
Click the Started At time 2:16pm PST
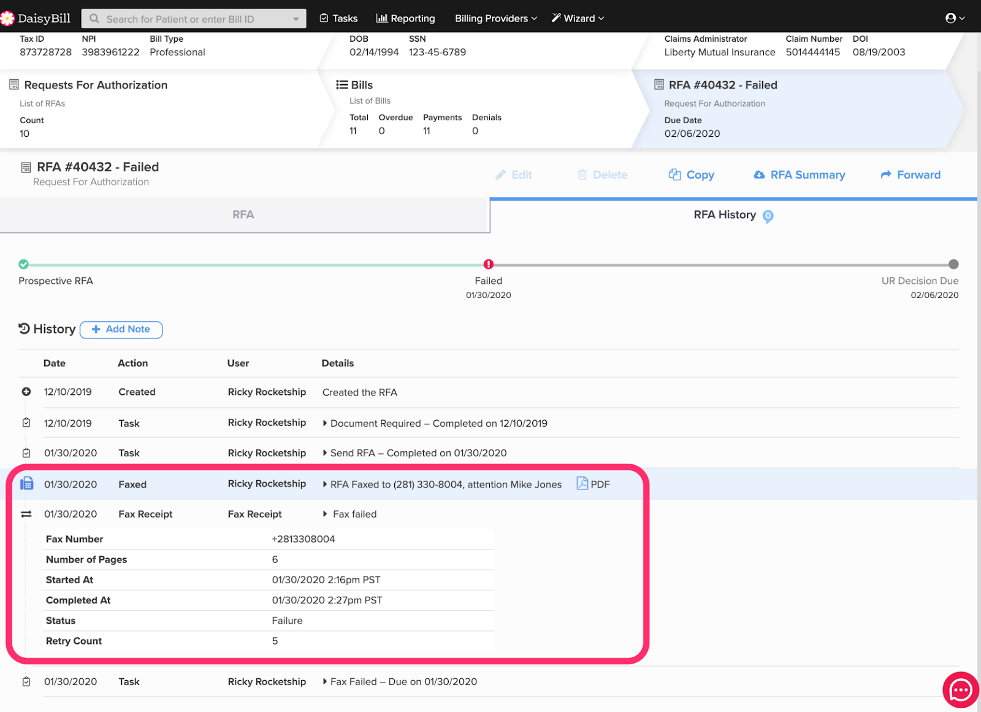pos(326,580)
